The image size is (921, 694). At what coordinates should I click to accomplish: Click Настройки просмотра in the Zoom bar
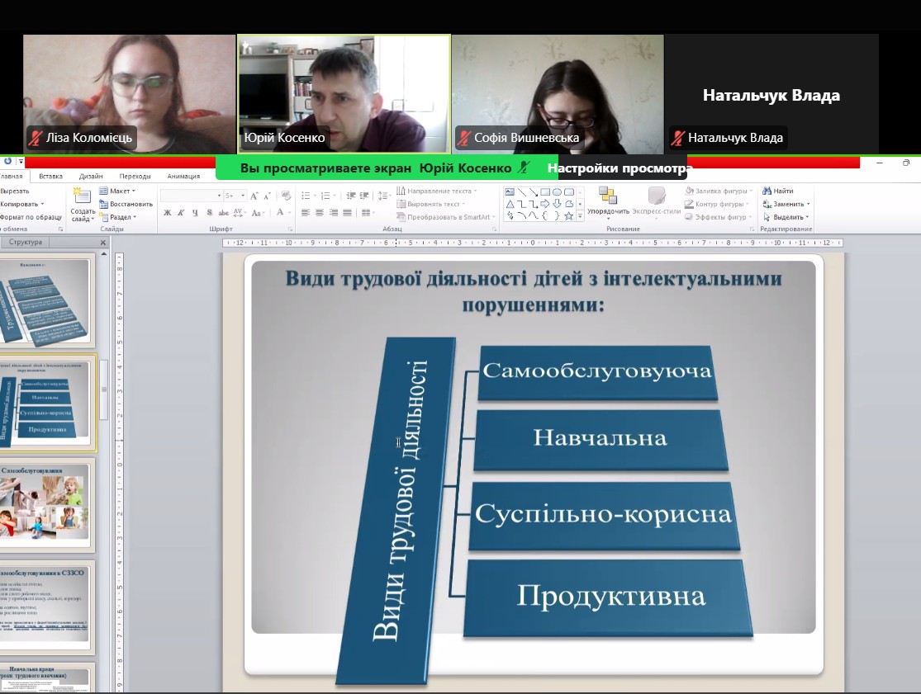(x=619, y=168)
